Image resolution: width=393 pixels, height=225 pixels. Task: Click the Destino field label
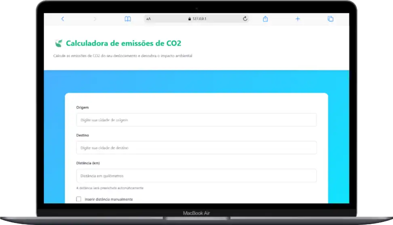click(x=82, y=135)
